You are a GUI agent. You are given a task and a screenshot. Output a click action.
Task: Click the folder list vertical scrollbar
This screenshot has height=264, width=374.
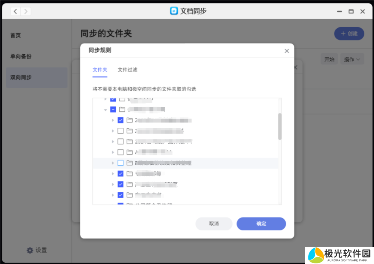(x=280, y=126)
